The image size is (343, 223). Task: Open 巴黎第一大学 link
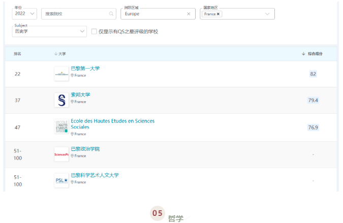point(85,69)
